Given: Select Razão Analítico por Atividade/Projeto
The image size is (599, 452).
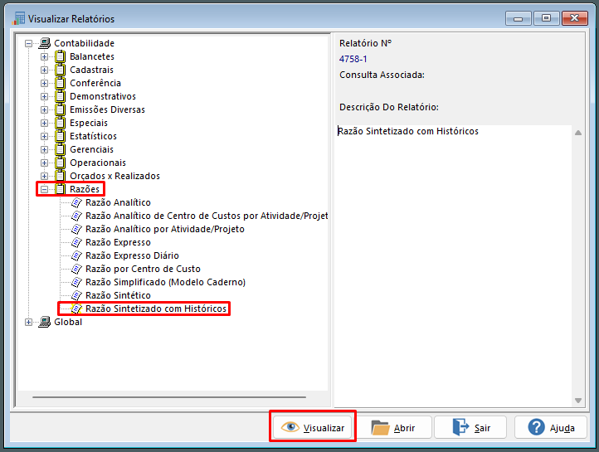Looking at the screenshot, I should point(165,229).
